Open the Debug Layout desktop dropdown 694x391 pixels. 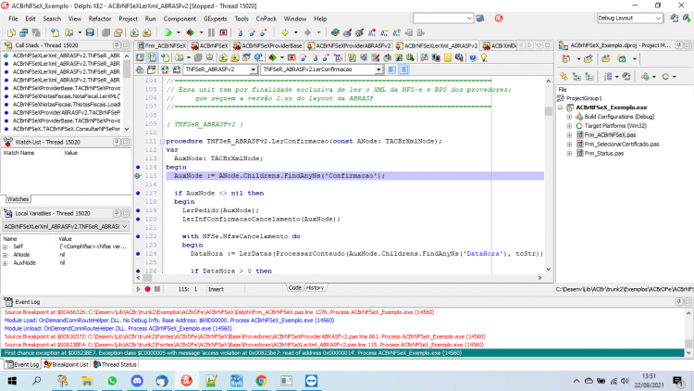658,19
